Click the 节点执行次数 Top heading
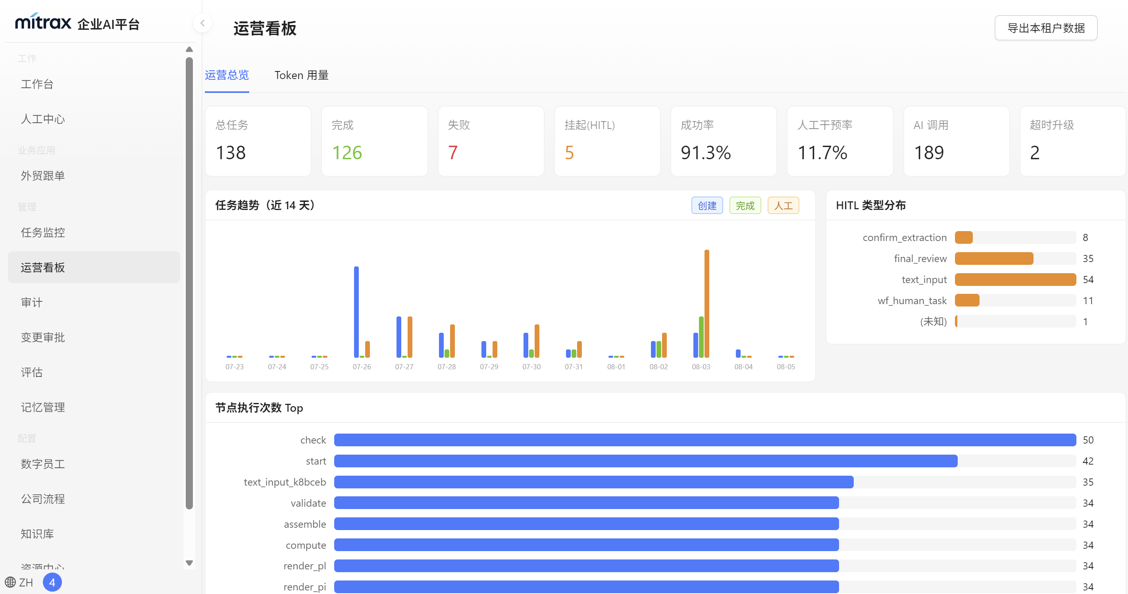 [259, 408]
